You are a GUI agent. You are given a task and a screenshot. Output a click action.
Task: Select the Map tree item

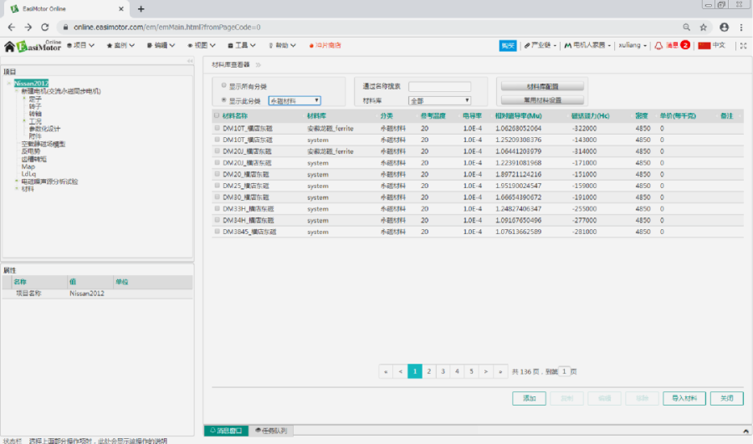(x=28, y=166)
